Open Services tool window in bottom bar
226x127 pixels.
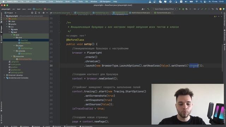pos(57,126)
